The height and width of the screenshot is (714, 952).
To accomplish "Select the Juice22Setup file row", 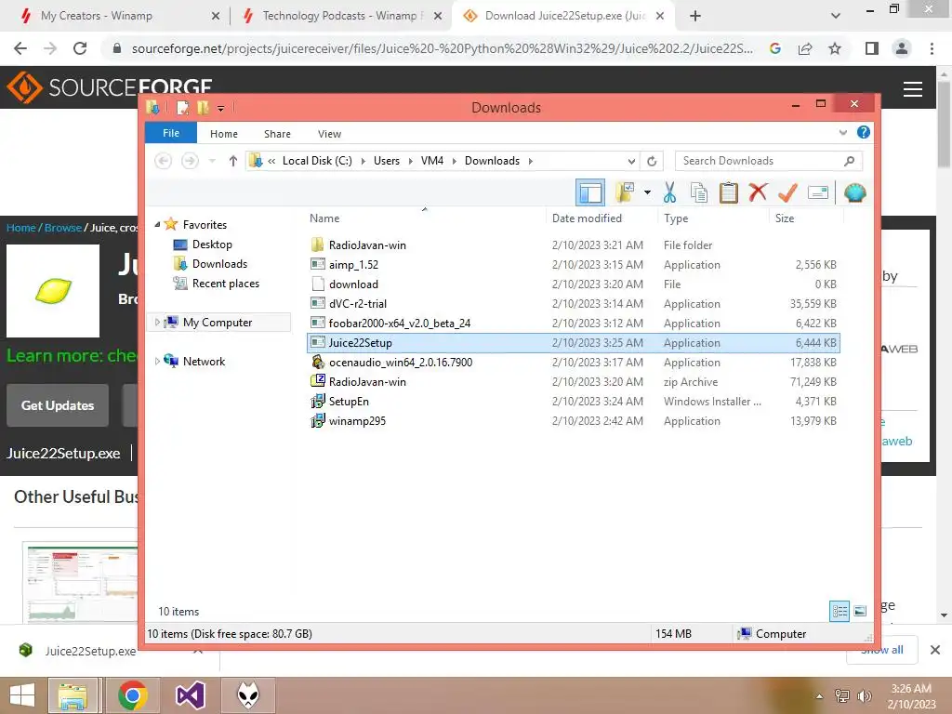I will (573, 343).
